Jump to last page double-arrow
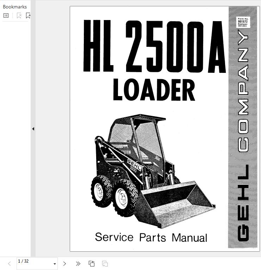Viewport: 261px width, 270px height. coord(78,264)
